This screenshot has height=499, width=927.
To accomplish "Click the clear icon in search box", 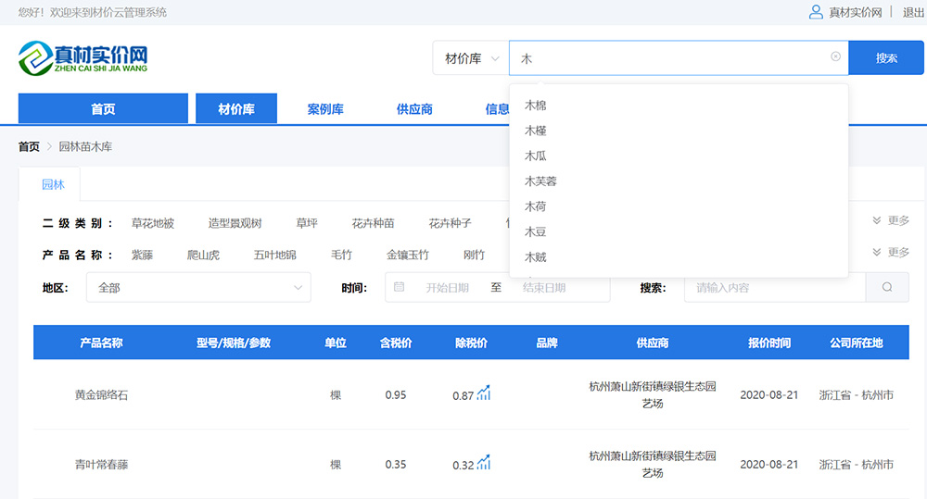I will click(835, 57).
